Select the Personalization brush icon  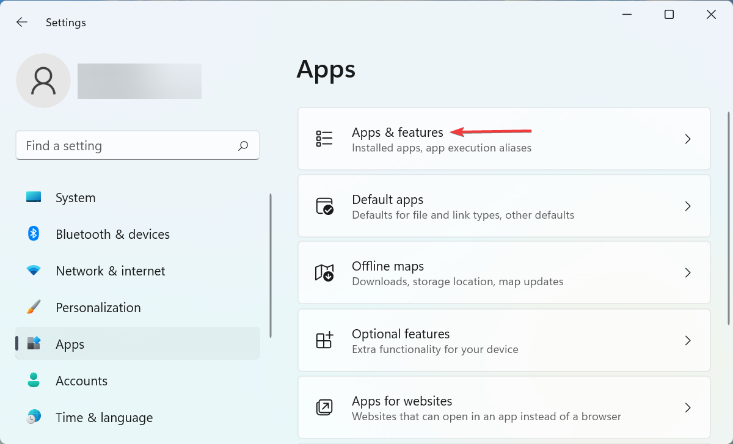[34, 307]
